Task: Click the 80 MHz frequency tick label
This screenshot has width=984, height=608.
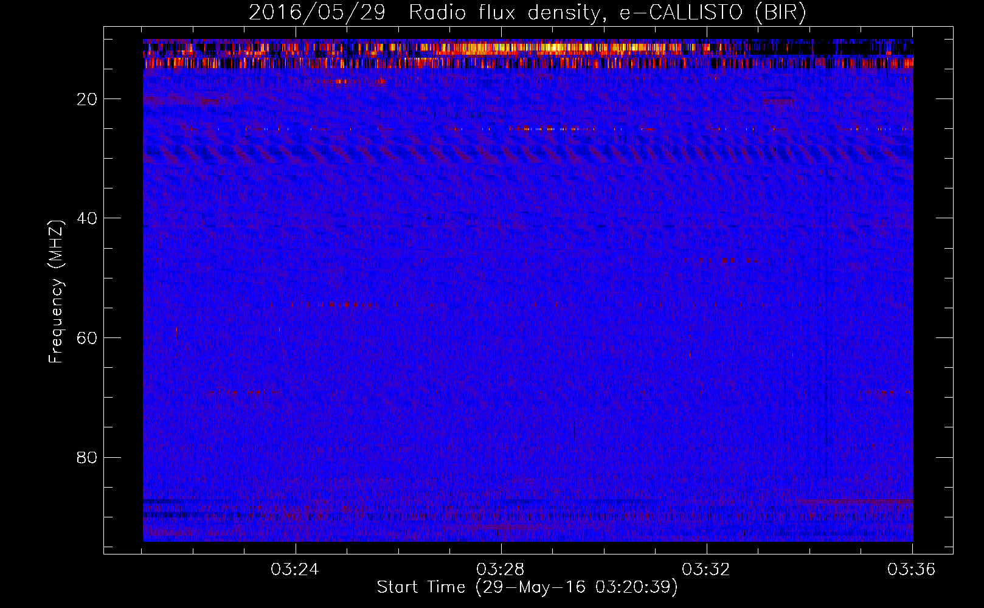Action: pyautogui.click(x=88, y=457)
